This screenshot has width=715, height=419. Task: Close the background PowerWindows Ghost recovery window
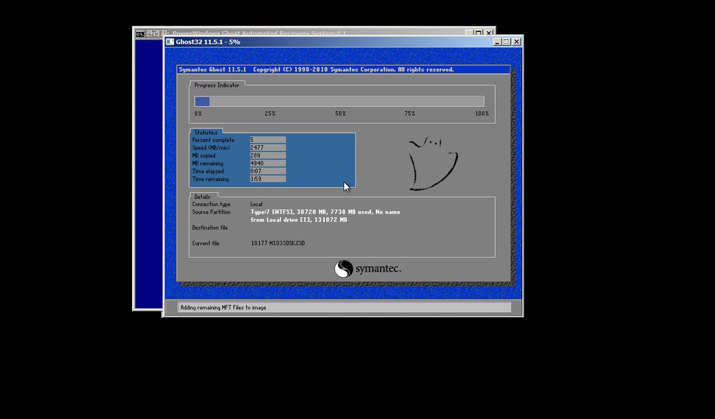(489, 32)
